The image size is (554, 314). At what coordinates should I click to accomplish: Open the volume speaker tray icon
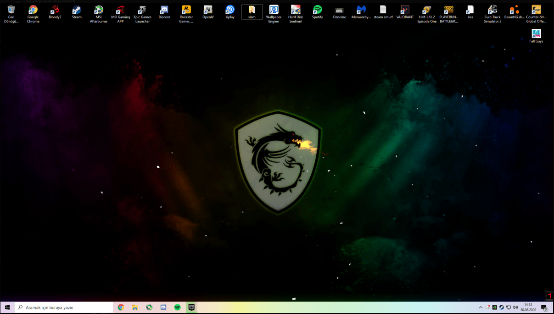[515, 308]
